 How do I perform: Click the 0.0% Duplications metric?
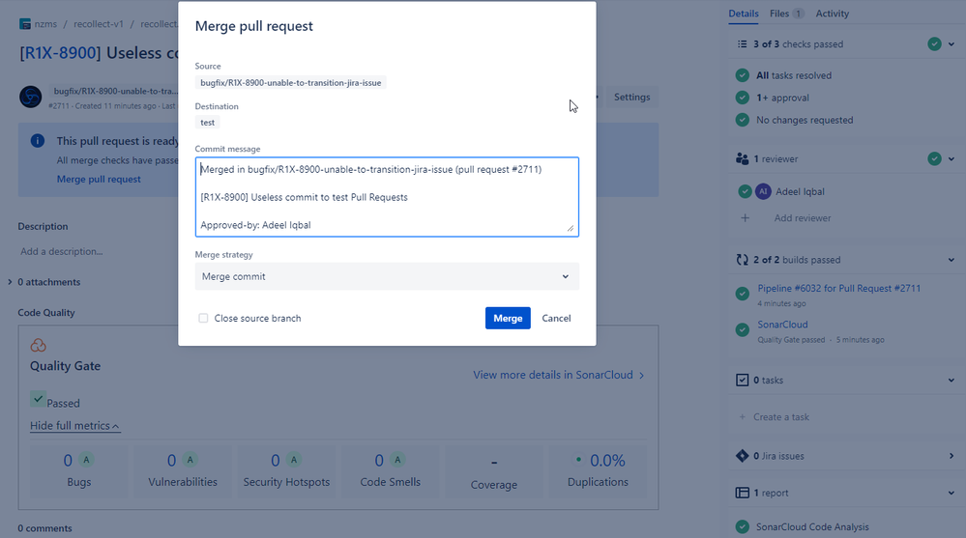pyautogui.click(x=607, y=461)
